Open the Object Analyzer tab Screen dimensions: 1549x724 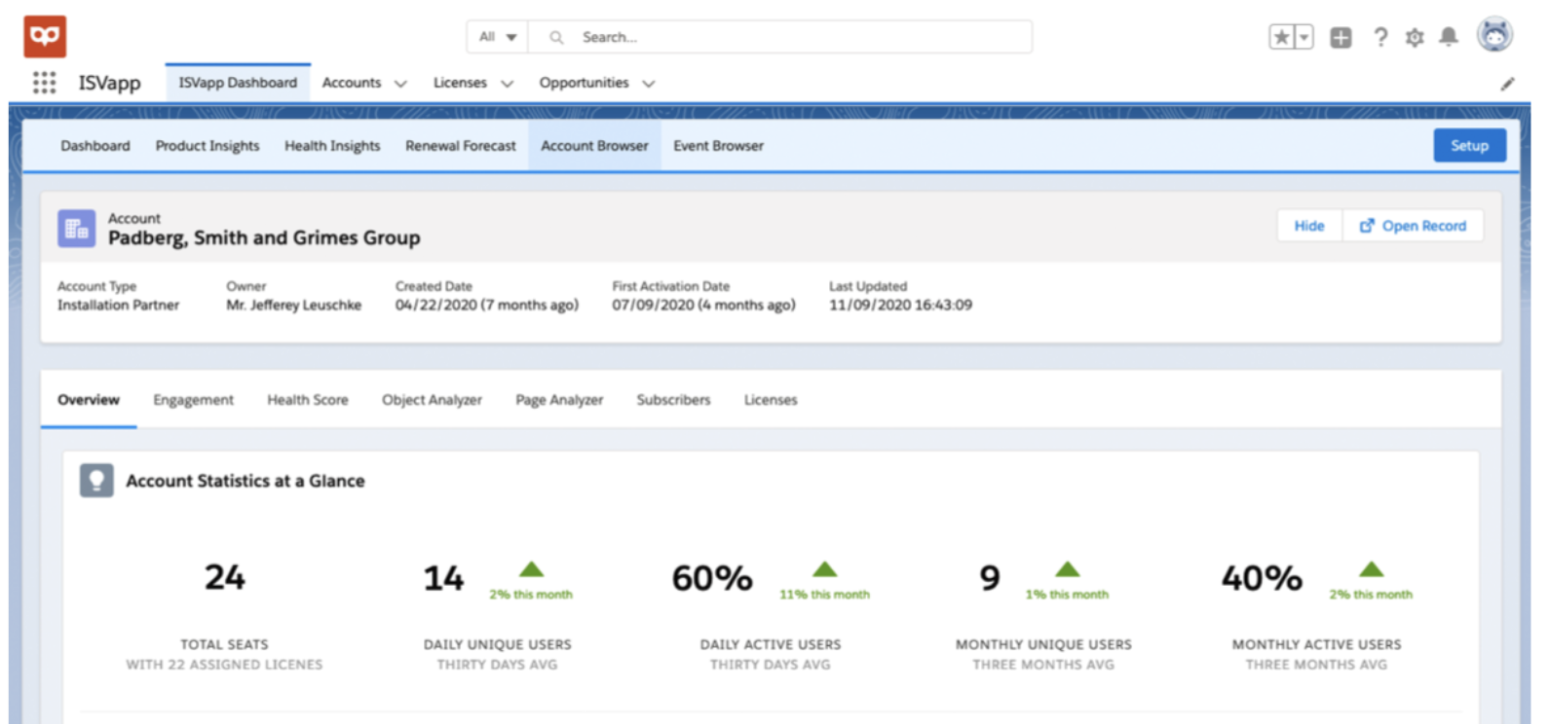(432, 400)
